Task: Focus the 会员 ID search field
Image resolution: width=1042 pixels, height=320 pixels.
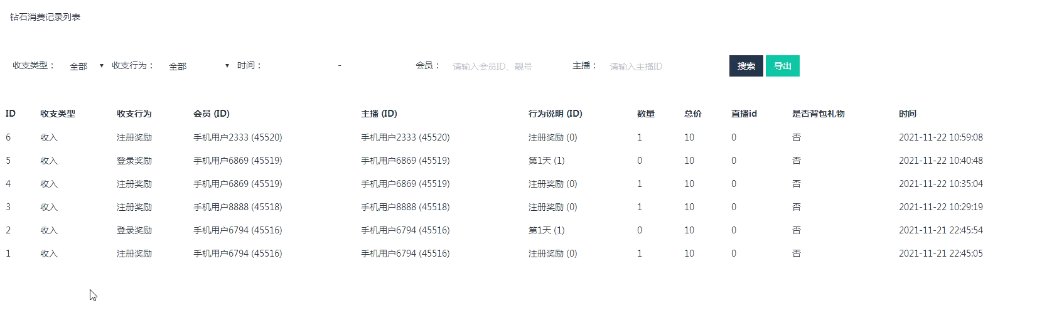Action: [x=503, y=66]
